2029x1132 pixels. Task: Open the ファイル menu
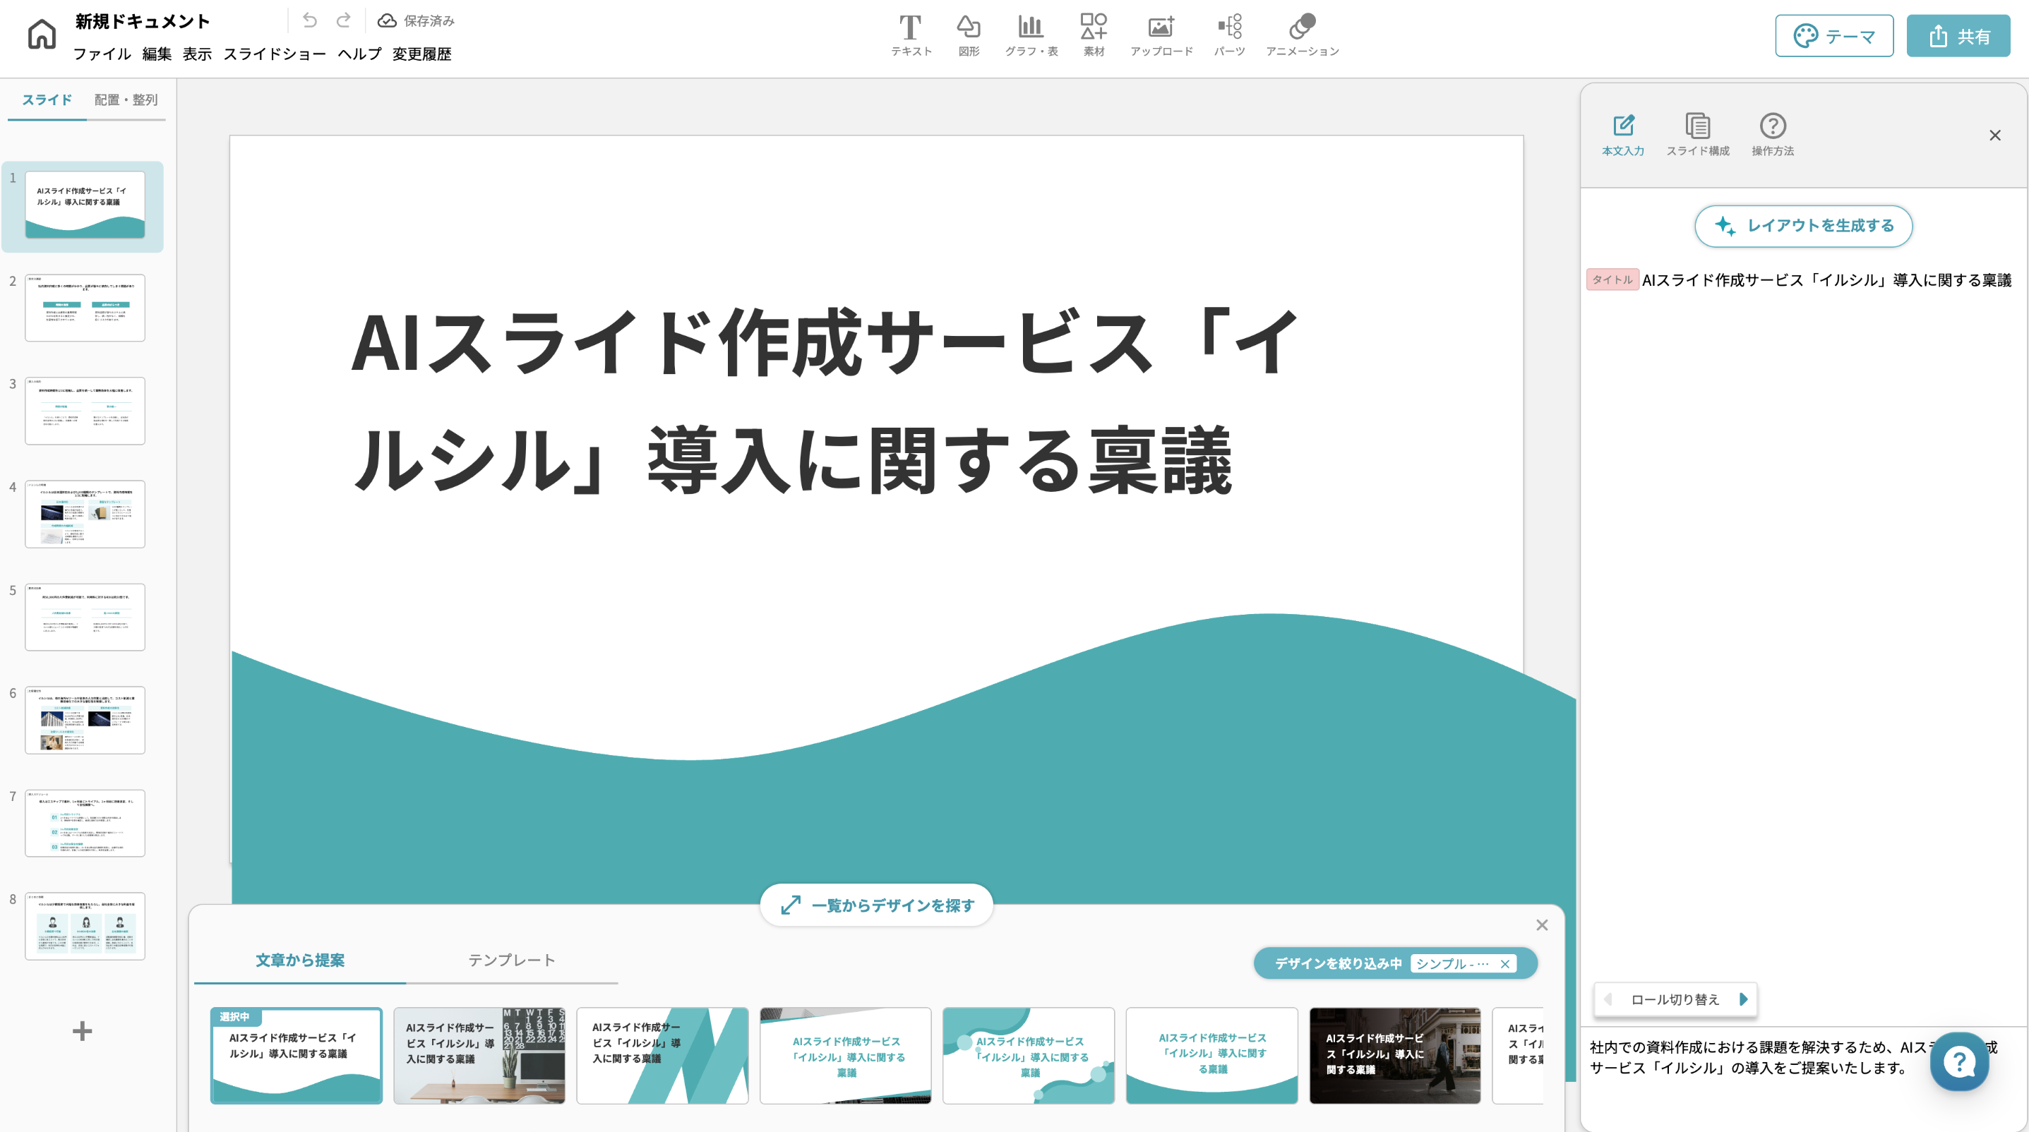pyautogui.click(x=102, y=54)
